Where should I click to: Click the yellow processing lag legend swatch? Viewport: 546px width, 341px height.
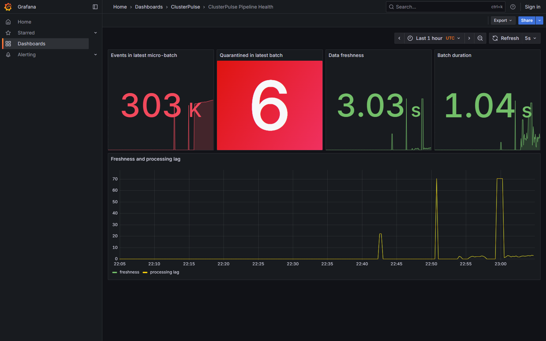(145, 272)
